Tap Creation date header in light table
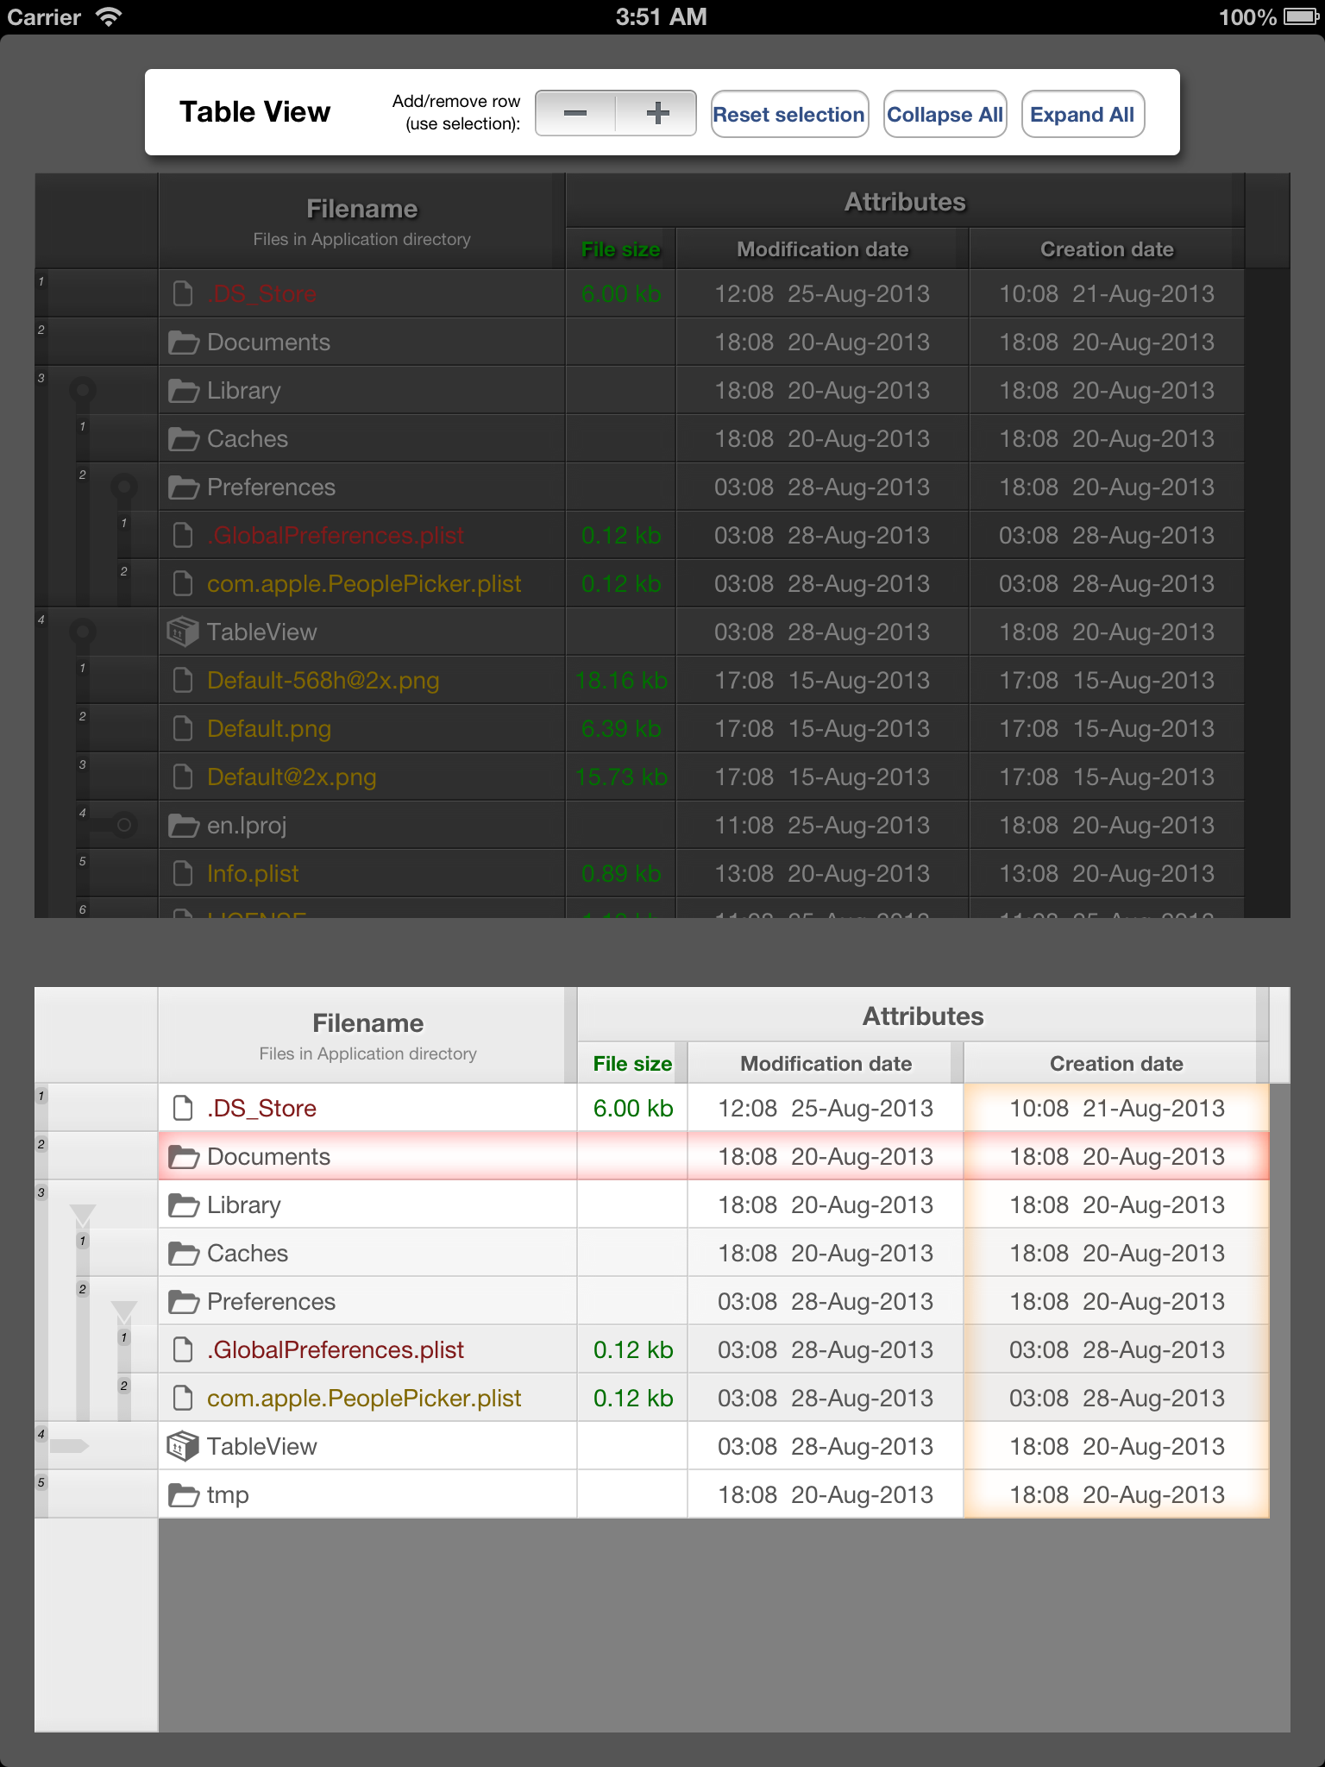This screenshot has height=1767, width=1325. (x=1116, y=1064)
